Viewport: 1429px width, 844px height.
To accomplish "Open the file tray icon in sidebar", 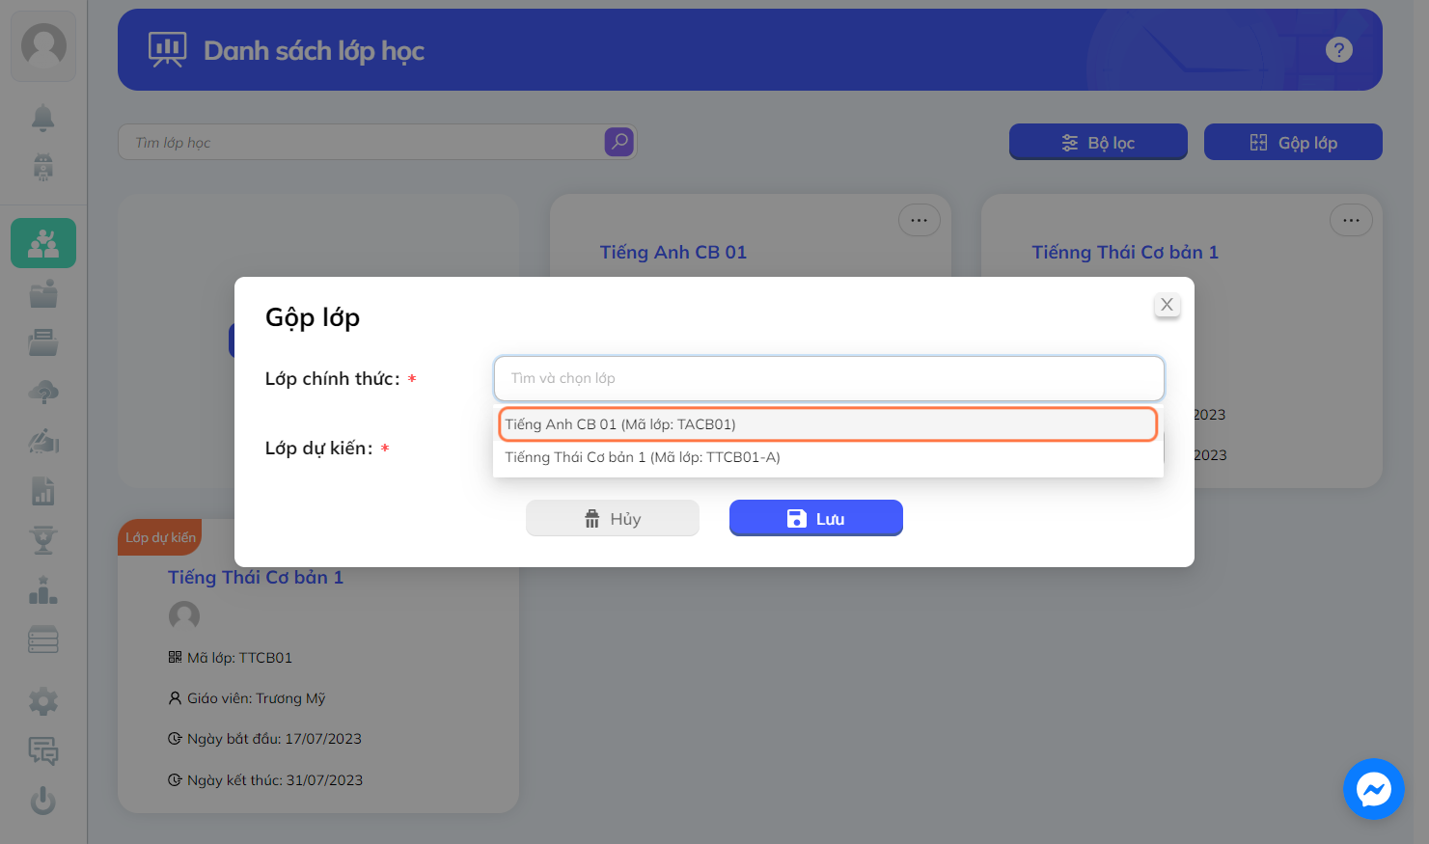I will pos(43,342).
